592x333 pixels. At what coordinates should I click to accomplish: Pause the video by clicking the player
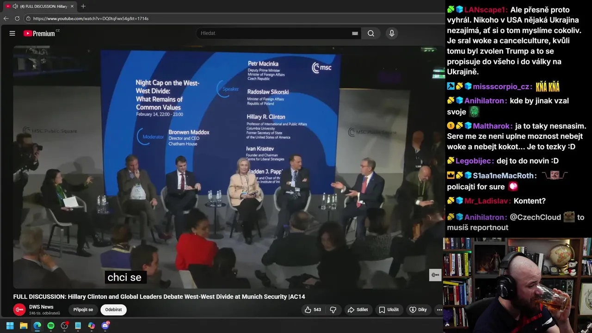click(x=228, y=166)
